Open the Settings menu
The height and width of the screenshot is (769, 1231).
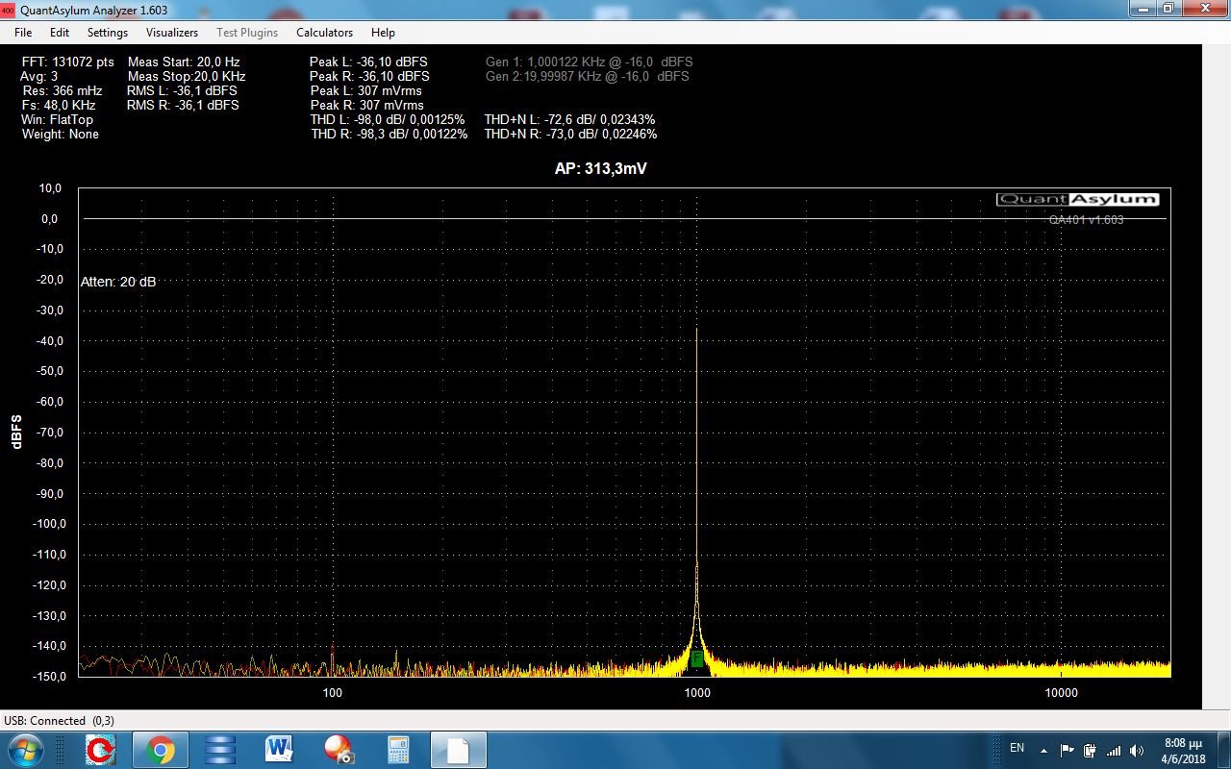point(108,33)
